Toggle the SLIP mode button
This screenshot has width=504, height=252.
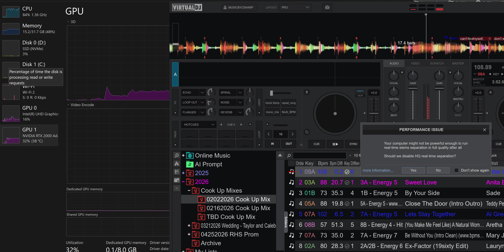[x=360, y=96]
